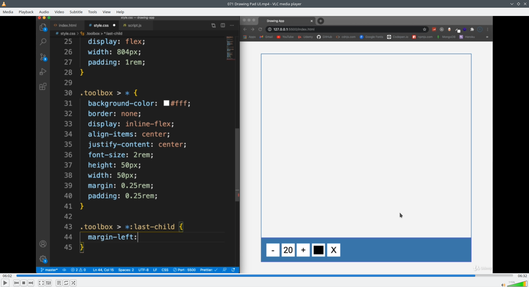Open VLC extended settings button

coord(48,283)
